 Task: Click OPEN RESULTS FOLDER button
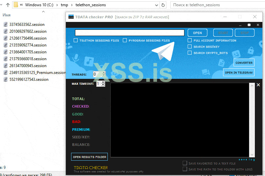89,157
